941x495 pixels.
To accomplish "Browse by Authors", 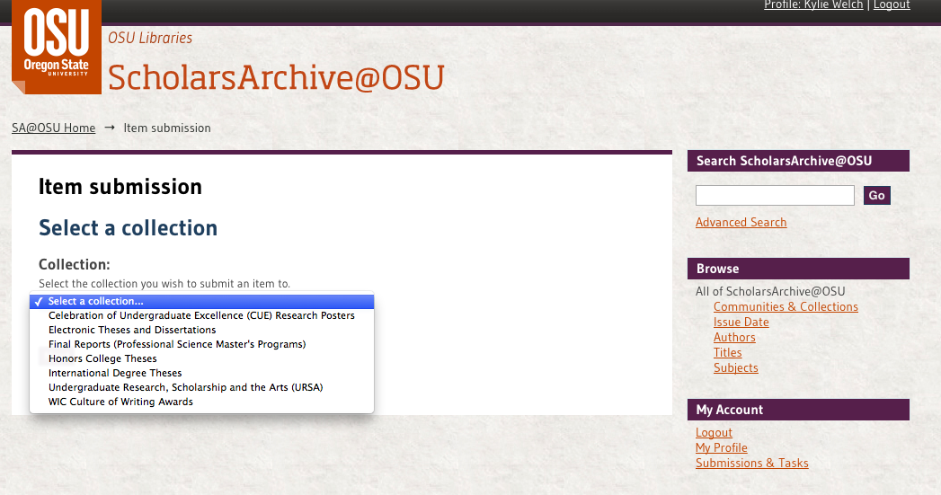I will pos(734,337).
